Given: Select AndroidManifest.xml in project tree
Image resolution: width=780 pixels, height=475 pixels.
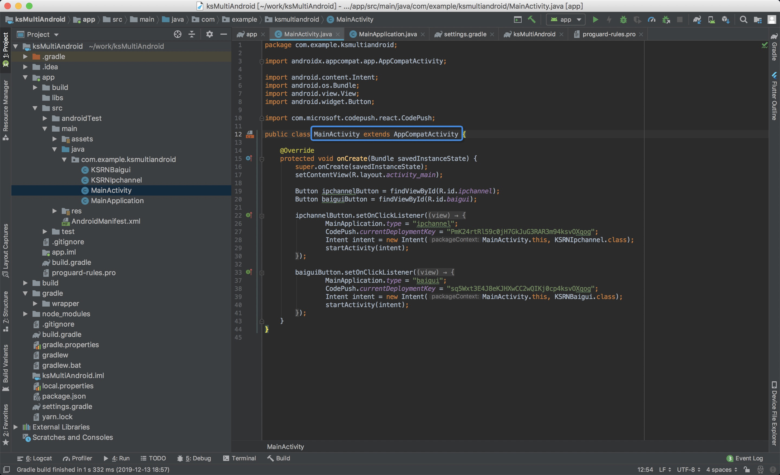Looking at the screenshot, I should pos(106,221).
